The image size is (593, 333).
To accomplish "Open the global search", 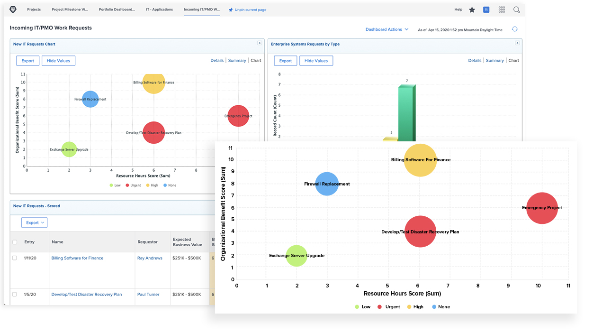I will coord(517,9).
